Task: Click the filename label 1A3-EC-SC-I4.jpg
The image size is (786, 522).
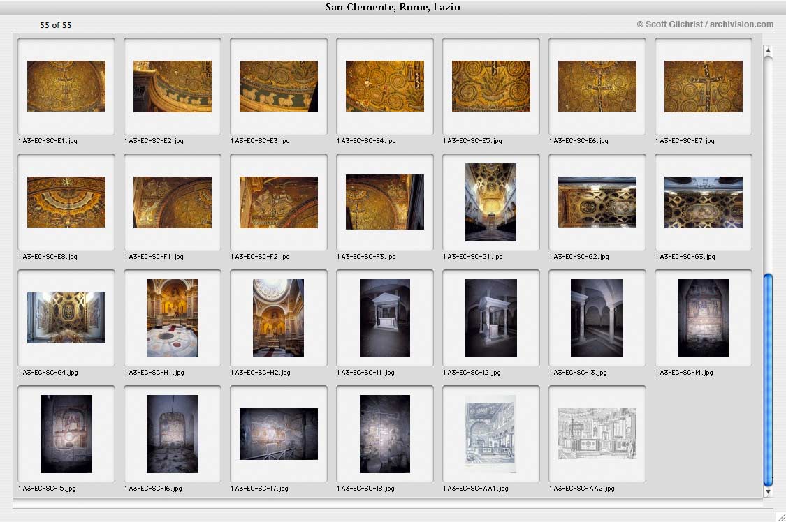Action: click(x=684, y=373)
